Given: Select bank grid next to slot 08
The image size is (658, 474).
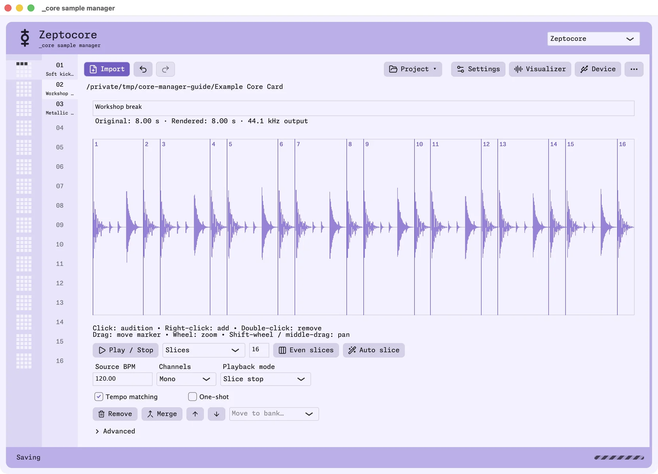Looking at the screenshot, I should (24, 206).
